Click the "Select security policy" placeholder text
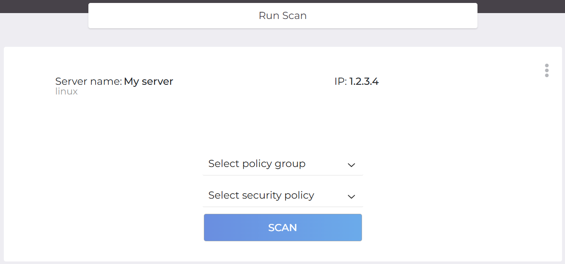 (x=261, y=195)
